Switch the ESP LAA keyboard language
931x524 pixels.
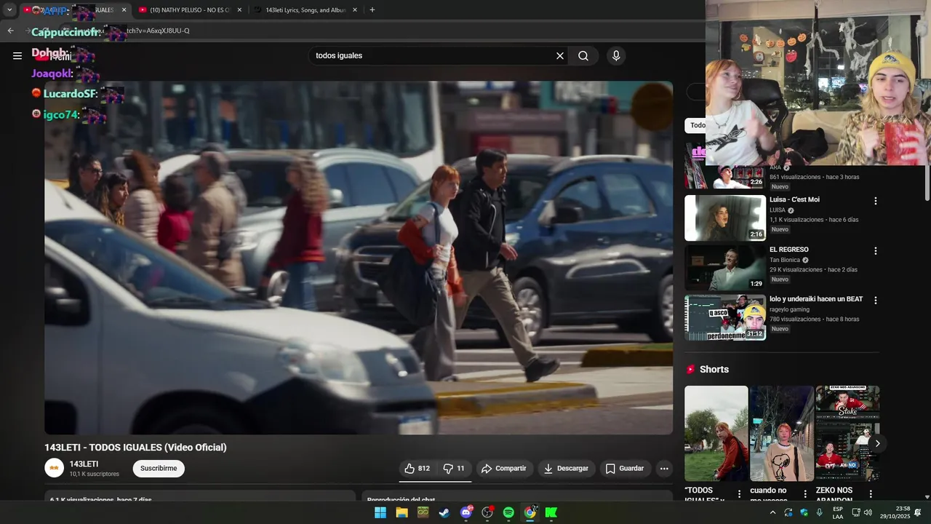(x=838, y=512)
